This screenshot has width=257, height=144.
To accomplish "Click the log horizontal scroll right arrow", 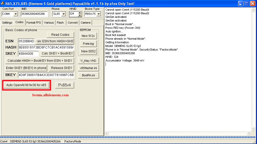I will tap(249, 133).
